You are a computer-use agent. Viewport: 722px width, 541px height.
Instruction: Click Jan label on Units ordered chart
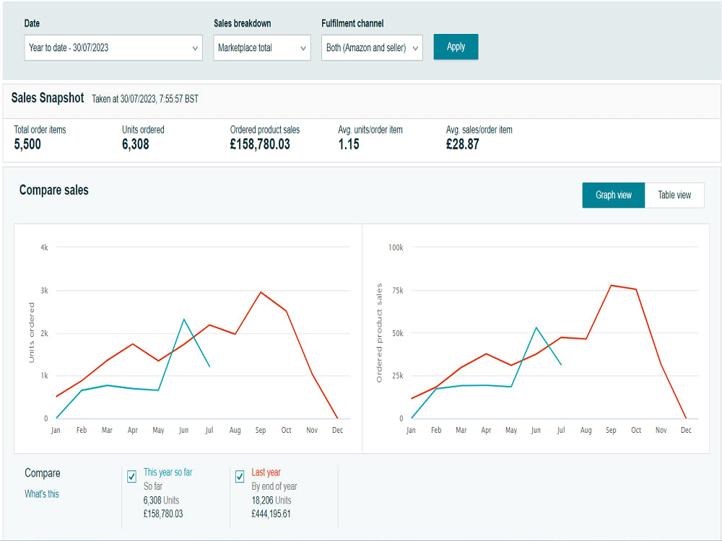56,430
